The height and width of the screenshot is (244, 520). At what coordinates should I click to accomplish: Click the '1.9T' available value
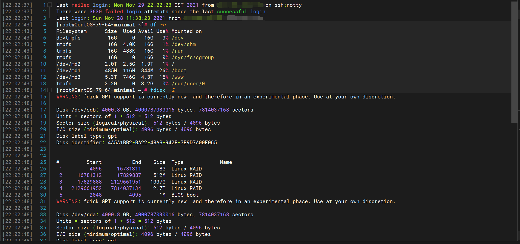pyautogui.click(x=147, y=64)
